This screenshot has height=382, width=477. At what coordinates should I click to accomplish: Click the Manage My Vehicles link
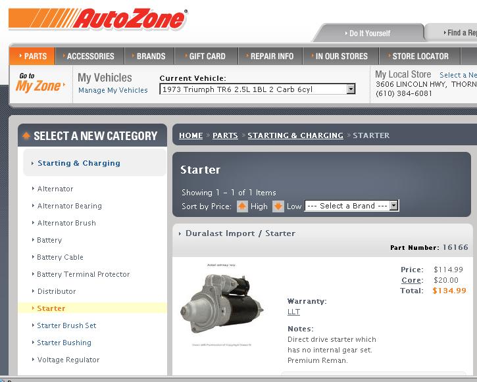click(x=113, y=90)
